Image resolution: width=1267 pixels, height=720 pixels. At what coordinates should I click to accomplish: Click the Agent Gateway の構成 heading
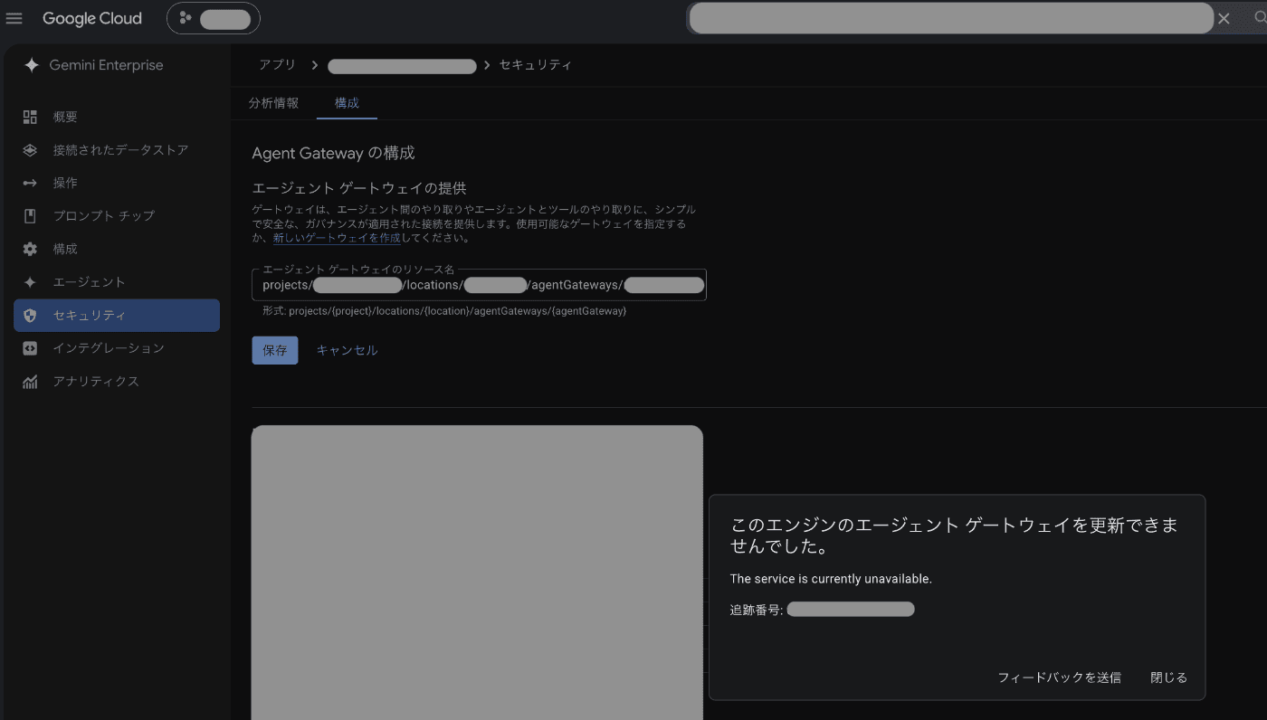coord(333,153)
